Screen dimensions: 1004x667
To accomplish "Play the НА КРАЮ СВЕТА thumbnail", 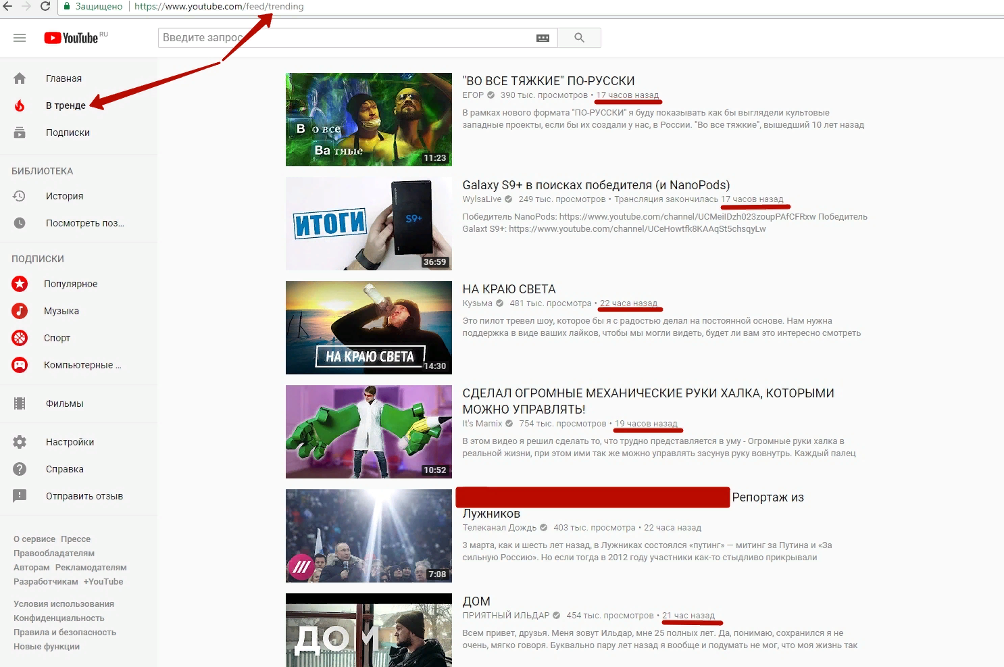I will [368, 328].
